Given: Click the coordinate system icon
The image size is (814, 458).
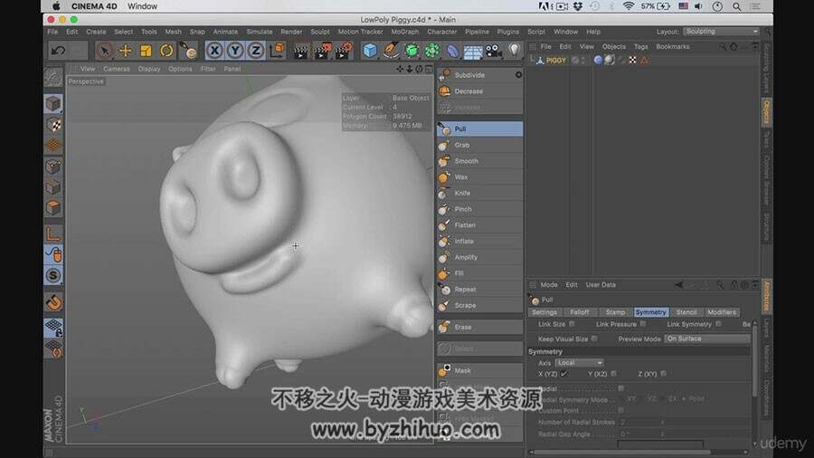Looking at the screenshot, I should (277, 51).
